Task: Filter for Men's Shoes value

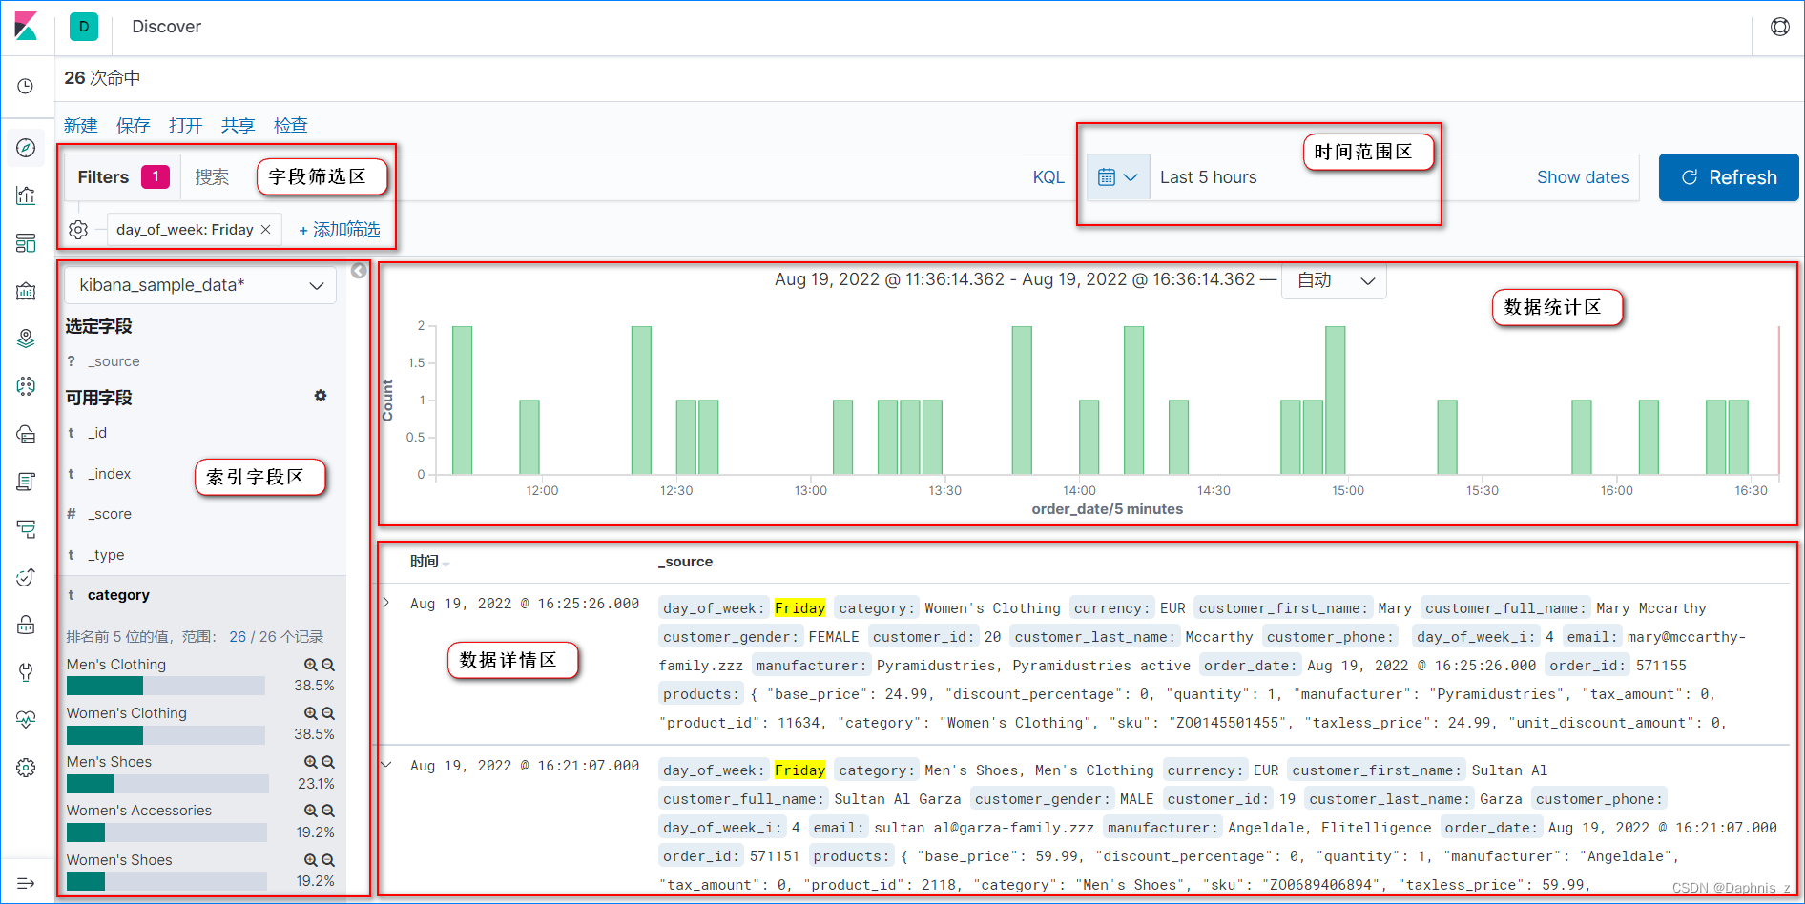Action: pyautogui.click(x=311, y=762)
